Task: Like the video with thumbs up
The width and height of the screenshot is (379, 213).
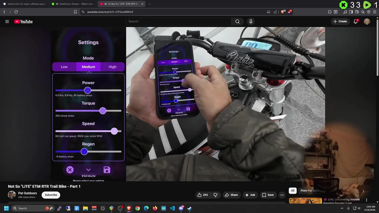Action: pos(203,195)
